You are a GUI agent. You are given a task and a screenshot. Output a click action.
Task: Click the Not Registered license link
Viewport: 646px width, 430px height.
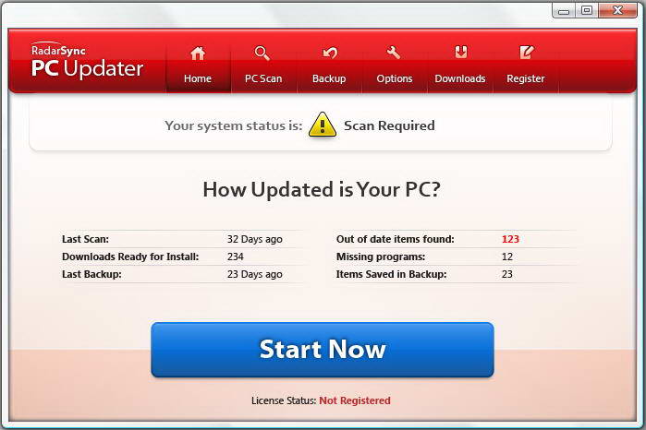[x=355, y=400]
